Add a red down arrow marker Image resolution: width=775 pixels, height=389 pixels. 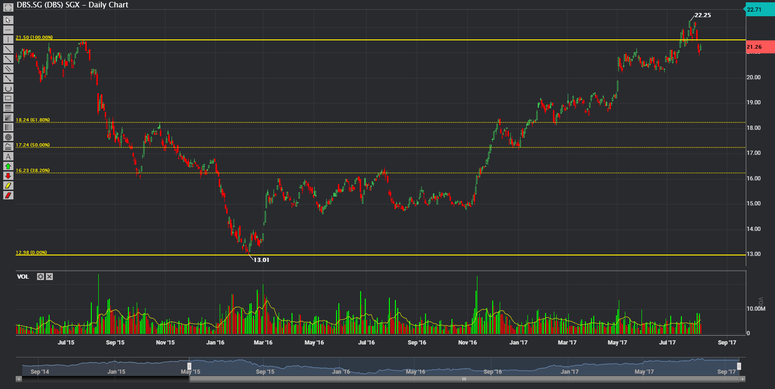point(8,176)
